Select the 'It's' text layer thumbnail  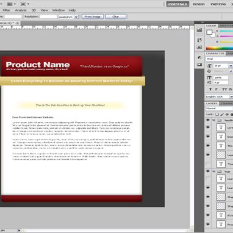[221, 215]
